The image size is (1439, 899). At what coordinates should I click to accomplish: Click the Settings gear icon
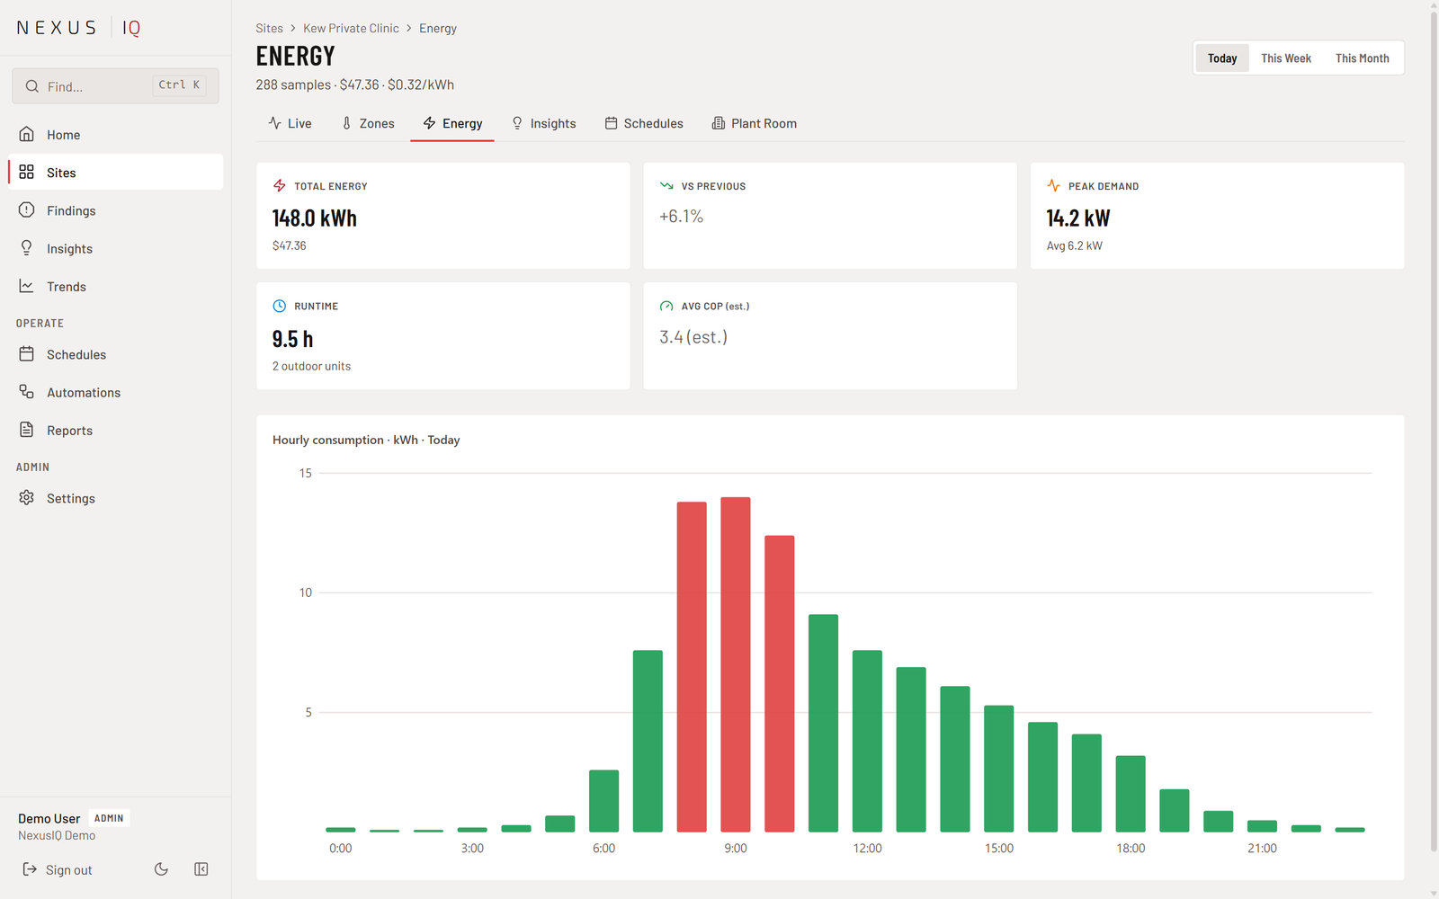point(27,498)
